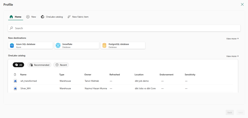
Task: Click owner Nazmul Hasan Munna
Action: coord(96,88)
